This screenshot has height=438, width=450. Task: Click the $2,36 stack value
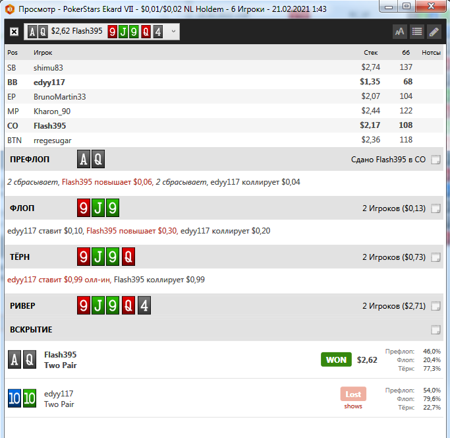[370, 140]
